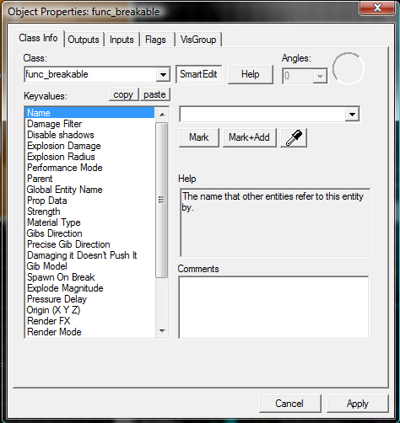Expand the Angles dropdown

click(x=320, y=76)
